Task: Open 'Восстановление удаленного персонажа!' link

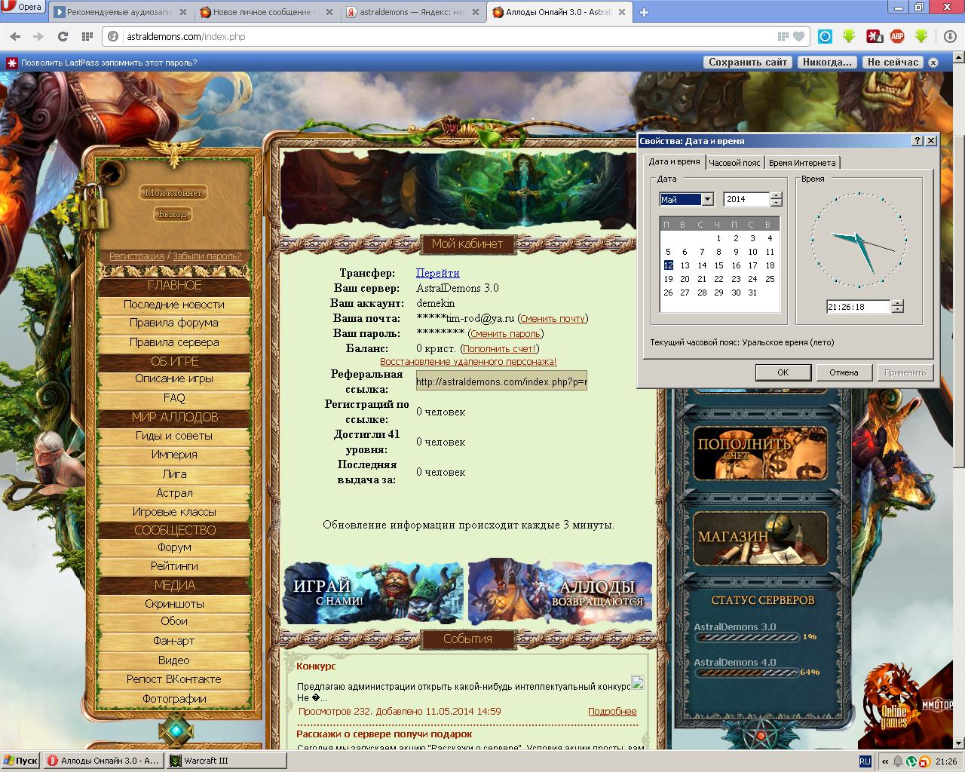Action: [x=468, y=362]
